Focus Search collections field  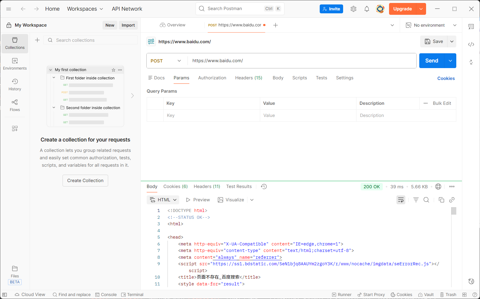pyautogui.click(x=91, y=40)
